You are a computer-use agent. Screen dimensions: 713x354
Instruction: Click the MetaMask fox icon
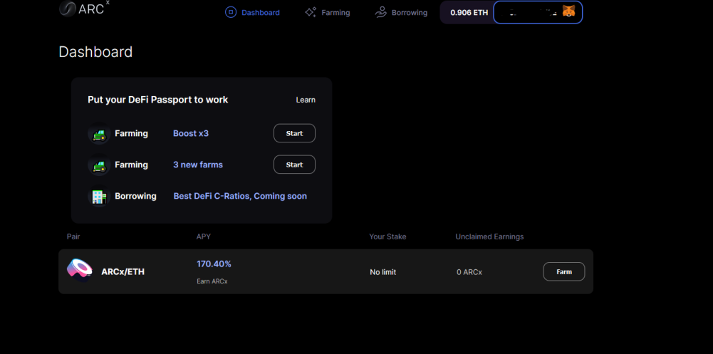pos(568,11)
